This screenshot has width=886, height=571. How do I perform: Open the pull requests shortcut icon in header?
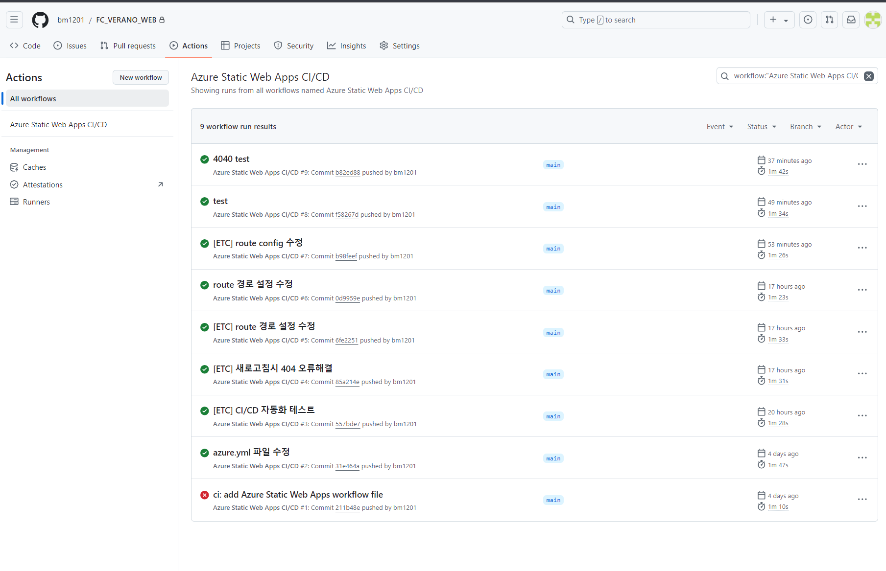click(830, 20)
